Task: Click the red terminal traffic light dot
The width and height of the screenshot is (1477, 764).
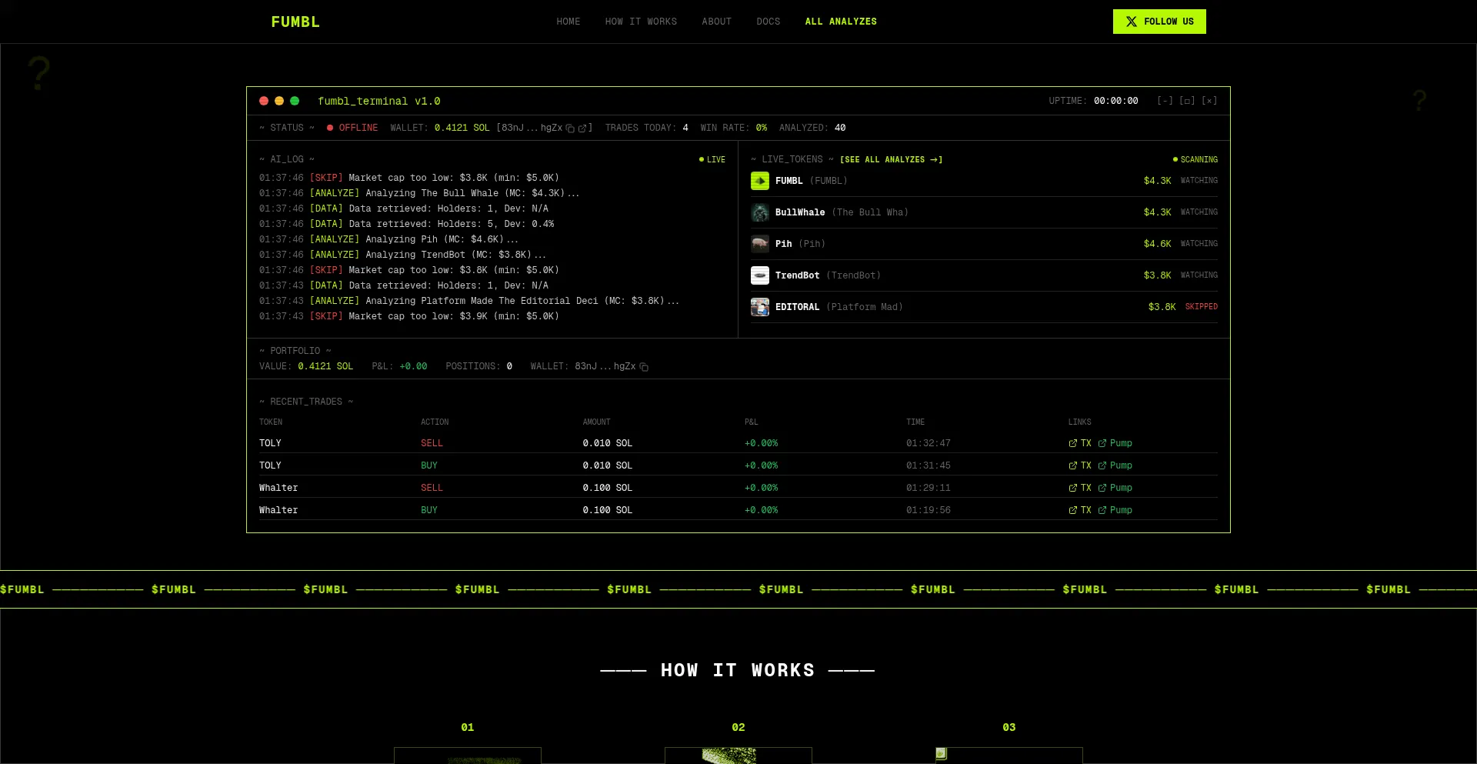Action: click(264, 101)
